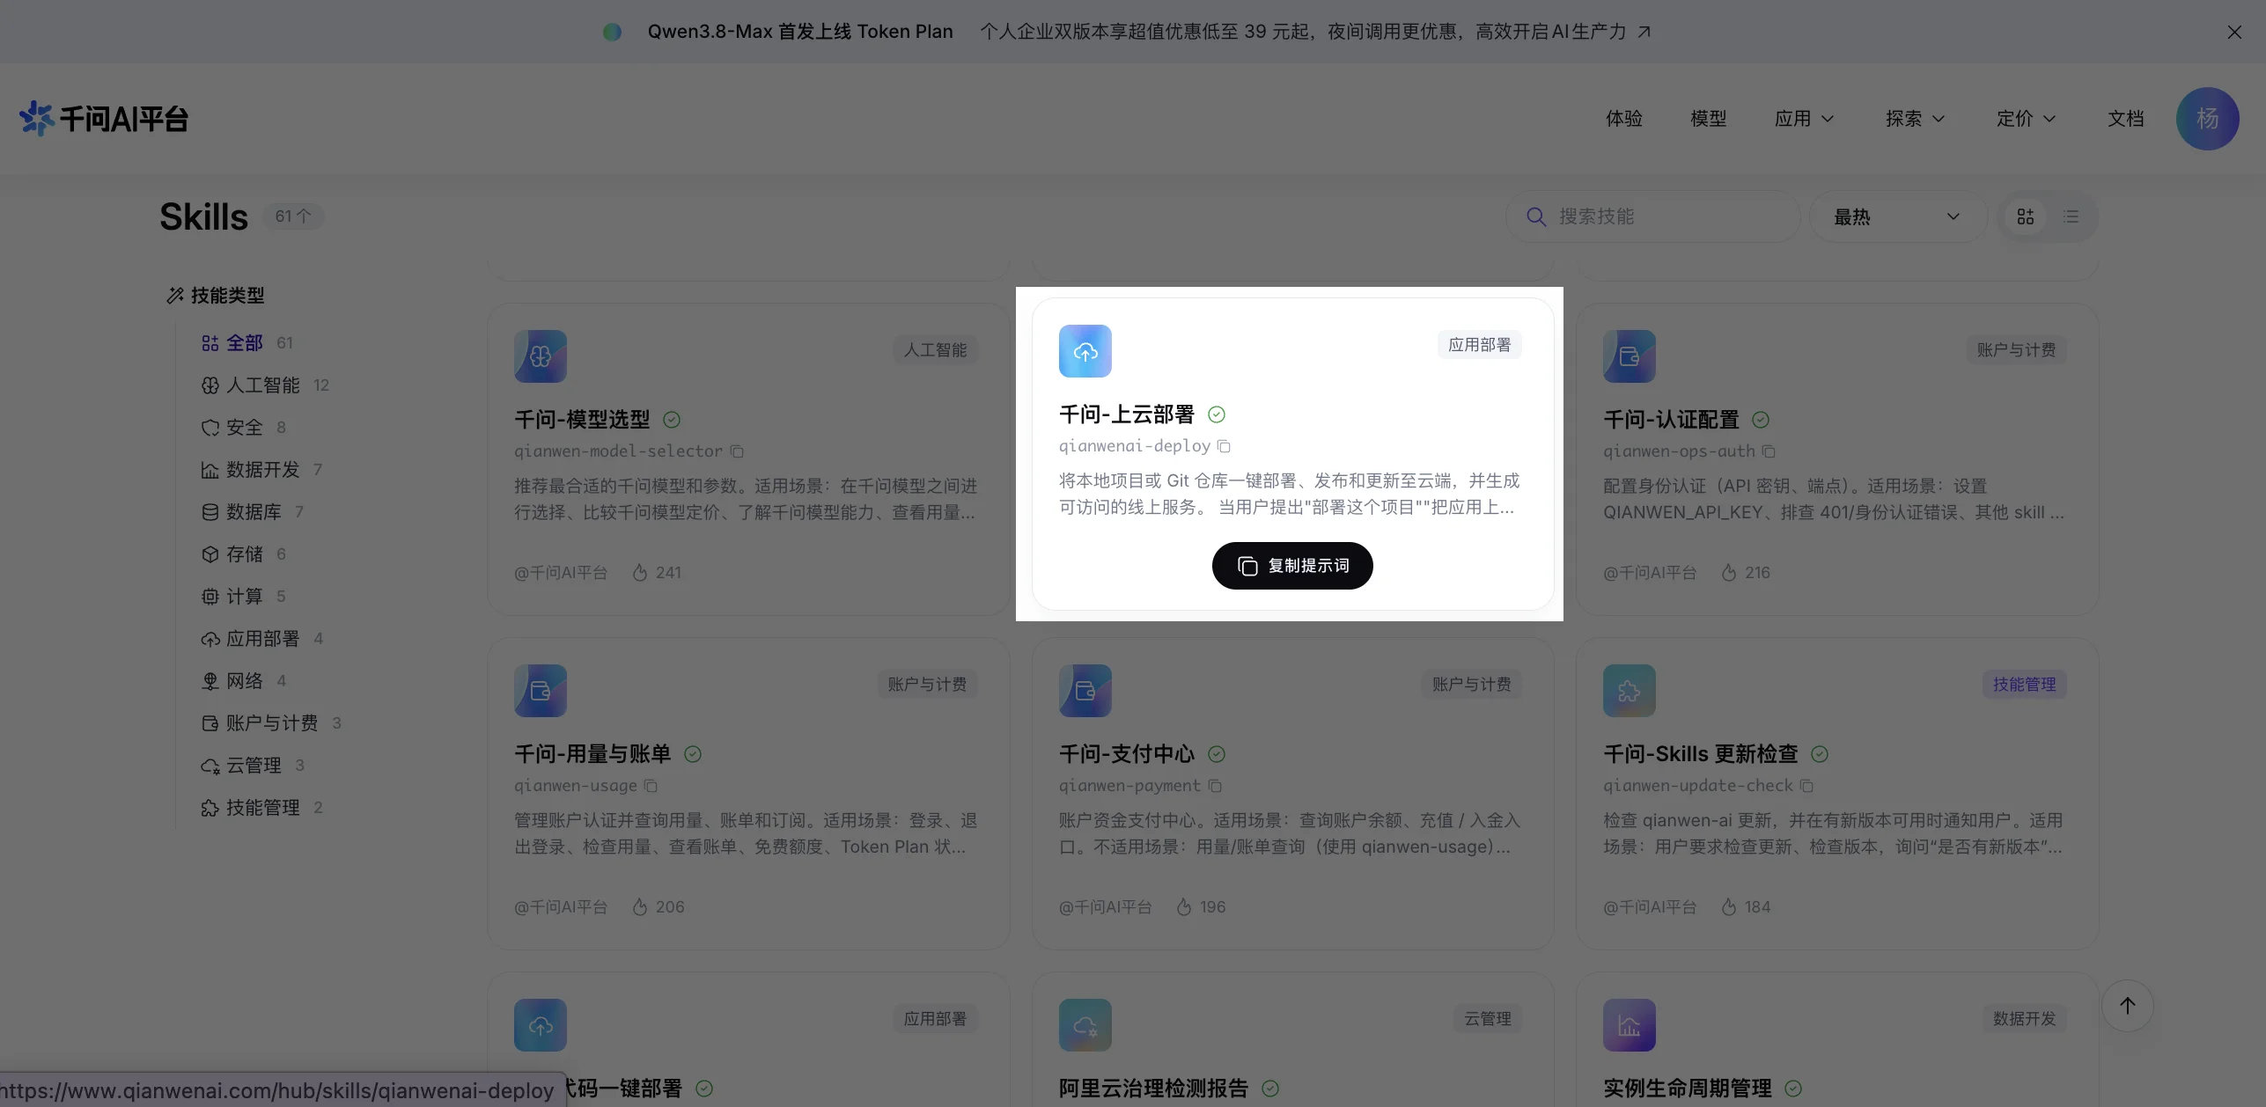Click the 千问AI平台 logo

(104, 119)
